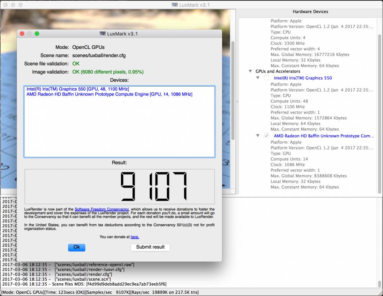The width and height of the screenshot is (383, 296).
Task: Click log line with 'reference-opencl.raw'
Action: pyautogui.click(x=68, y=265)
